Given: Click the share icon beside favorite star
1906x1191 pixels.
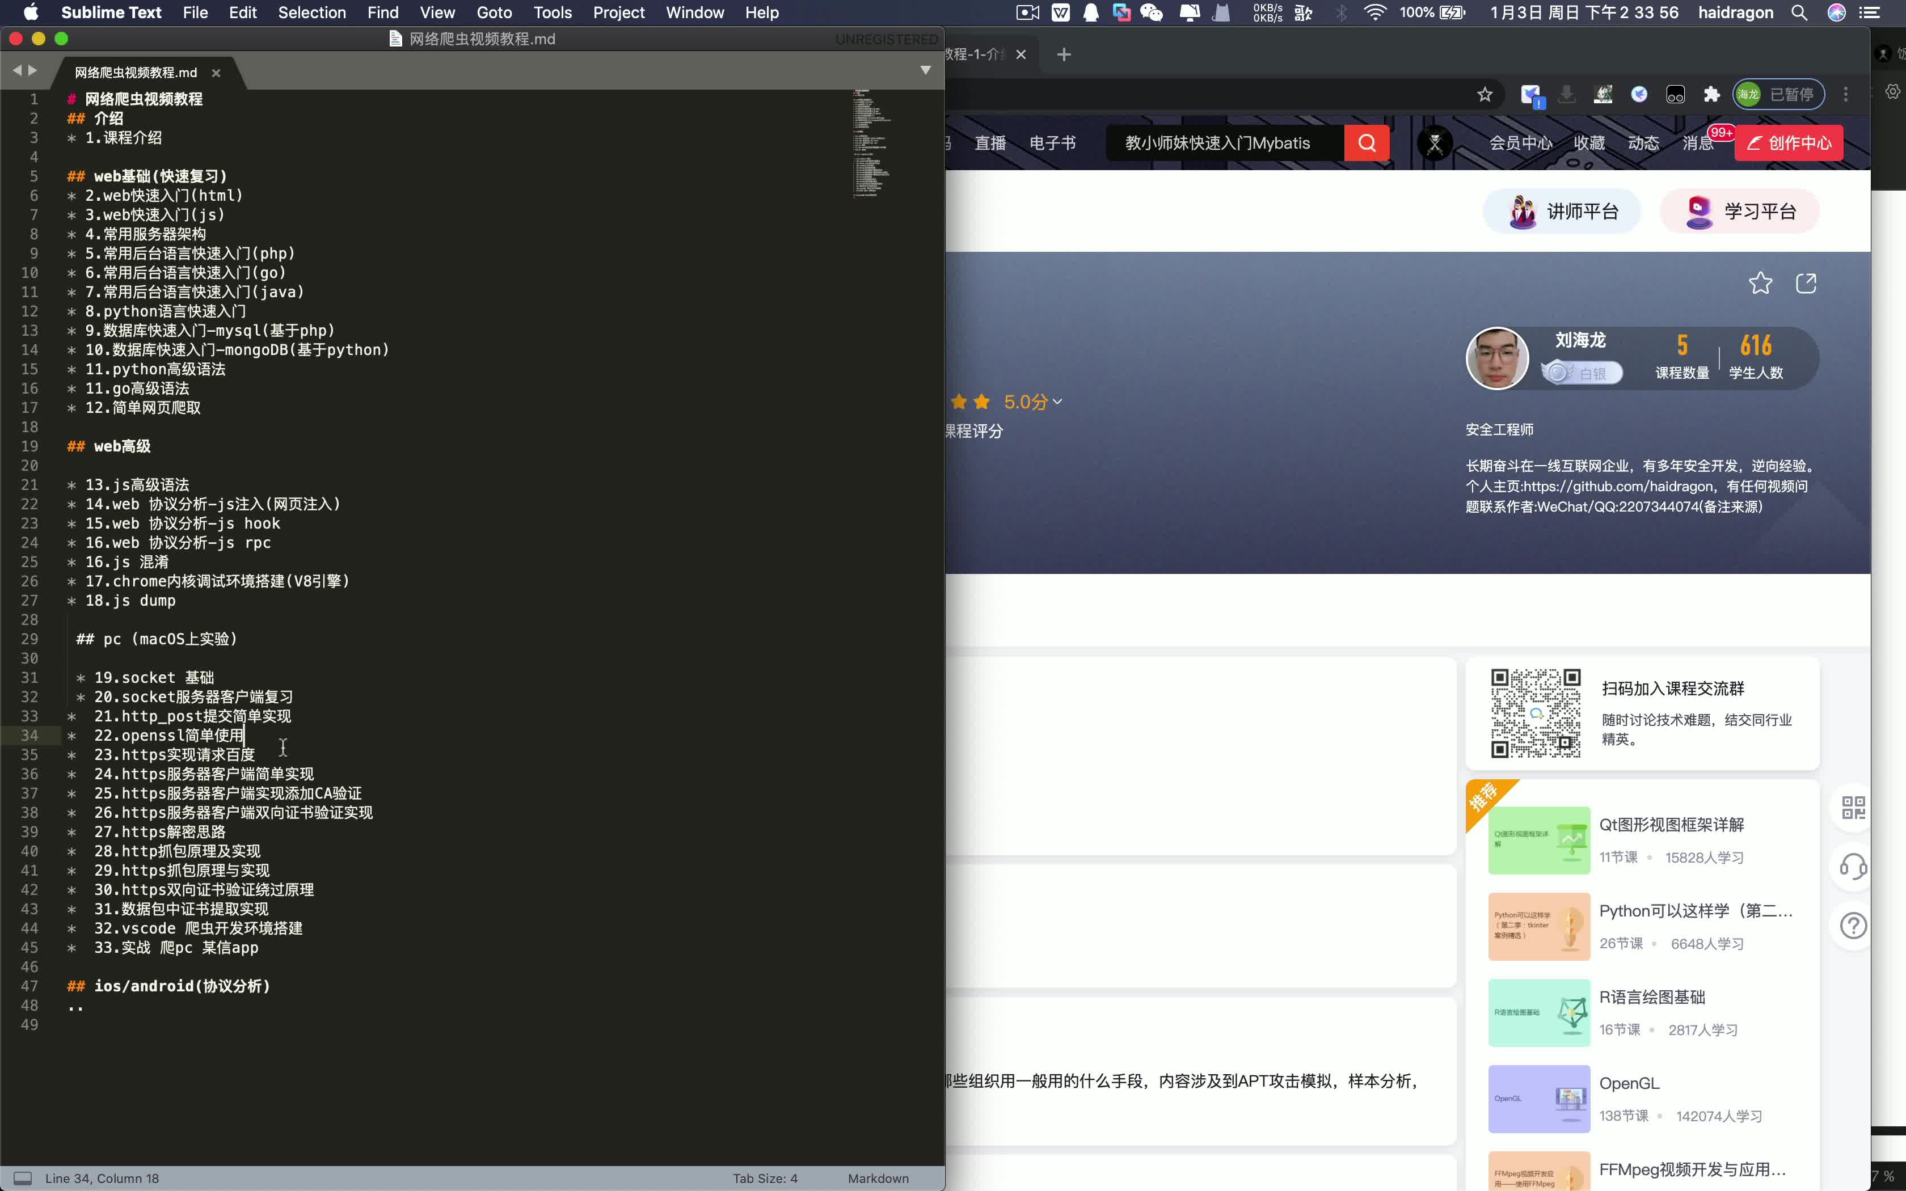Looking at the screenshot, I should pyautogui.click(x=1806, y=283).
